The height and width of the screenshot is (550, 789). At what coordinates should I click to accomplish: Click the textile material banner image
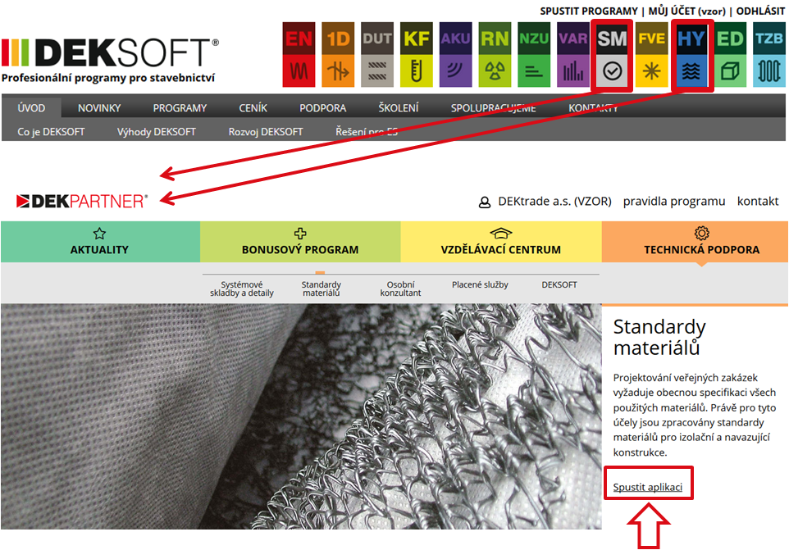click(x=301, y=416)
